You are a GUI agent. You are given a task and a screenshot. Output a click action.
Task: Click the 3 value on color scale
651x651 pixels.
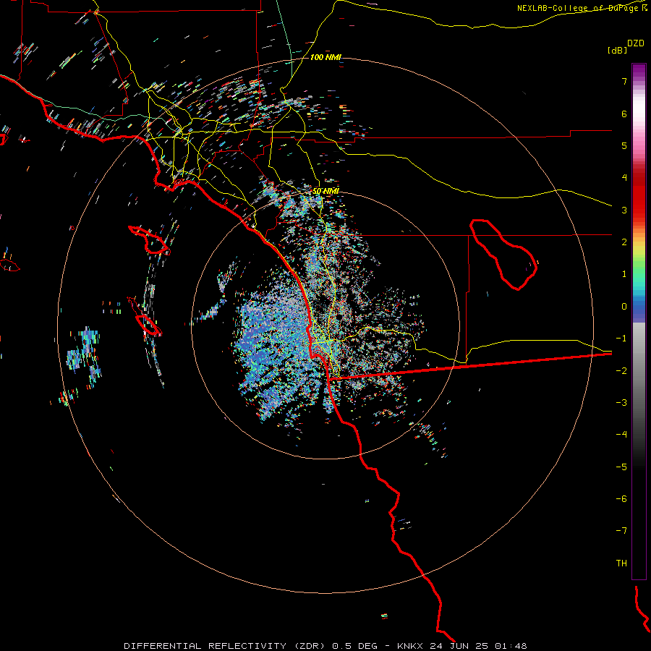(624, 210)
